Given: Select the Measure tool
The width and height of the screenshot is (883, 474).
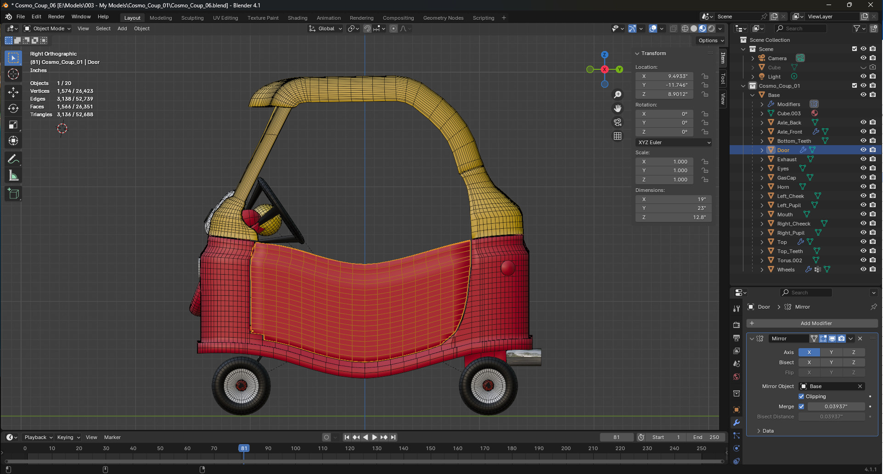Looking at the screenshot, I should 13,175.
